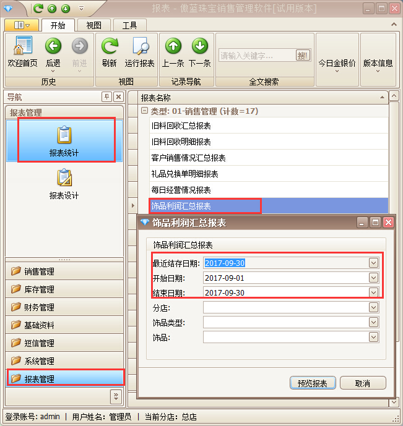Expand the 分店 combo box

[x=373, y=308]
